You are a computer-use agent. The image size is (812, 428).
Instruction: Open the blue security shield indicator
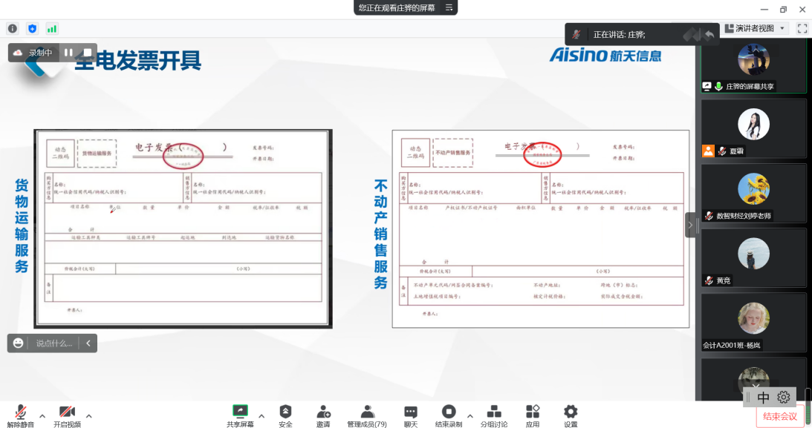pyautogui.click(x=32, y=29)
